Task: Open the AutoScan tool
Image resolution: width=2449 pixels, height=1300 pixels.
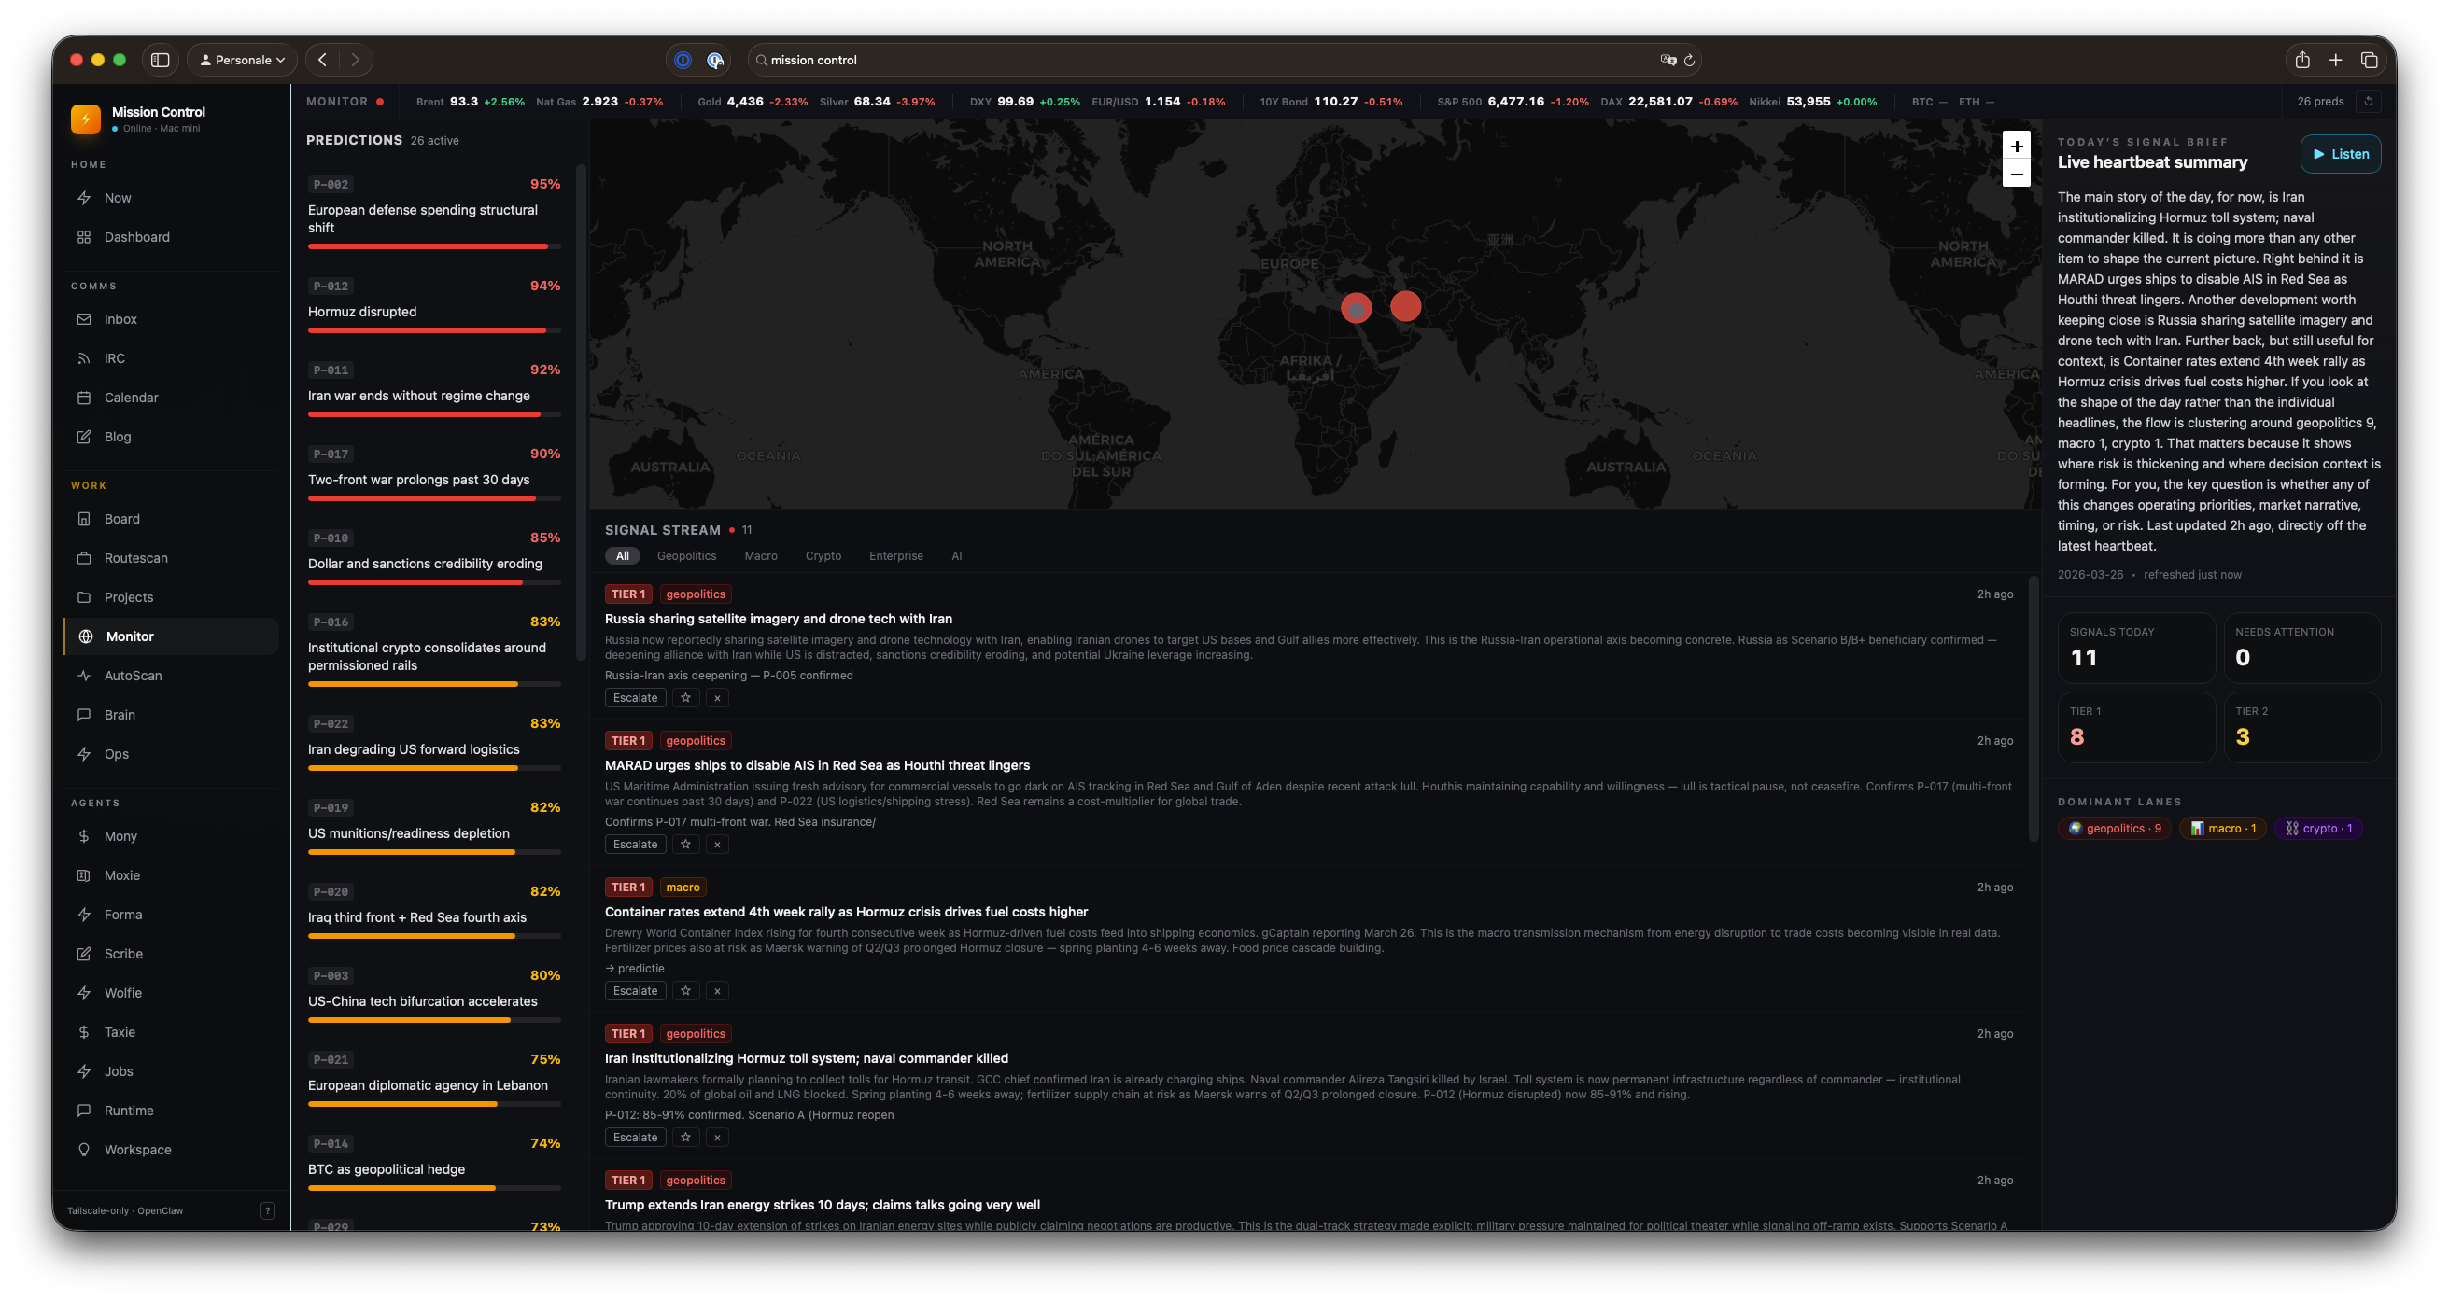Action: tap(134, 675)
